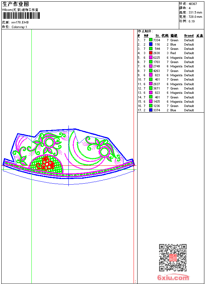The height and width of the screenshot is (284, 205).
Task: Select the red swatch in stop row 4
Action: 151,53
